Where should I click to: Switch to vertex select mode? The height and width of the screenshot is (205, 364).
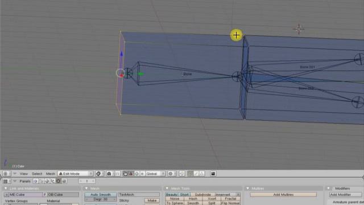(191, 174)
